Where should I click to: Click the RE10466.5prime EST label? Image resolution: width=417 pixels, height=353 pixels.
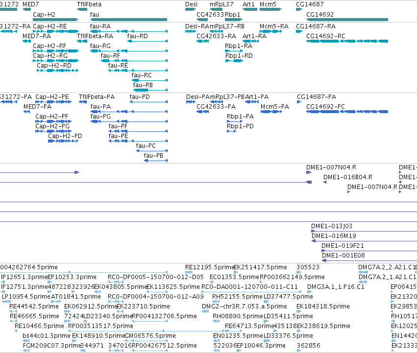tap(39, 326)
